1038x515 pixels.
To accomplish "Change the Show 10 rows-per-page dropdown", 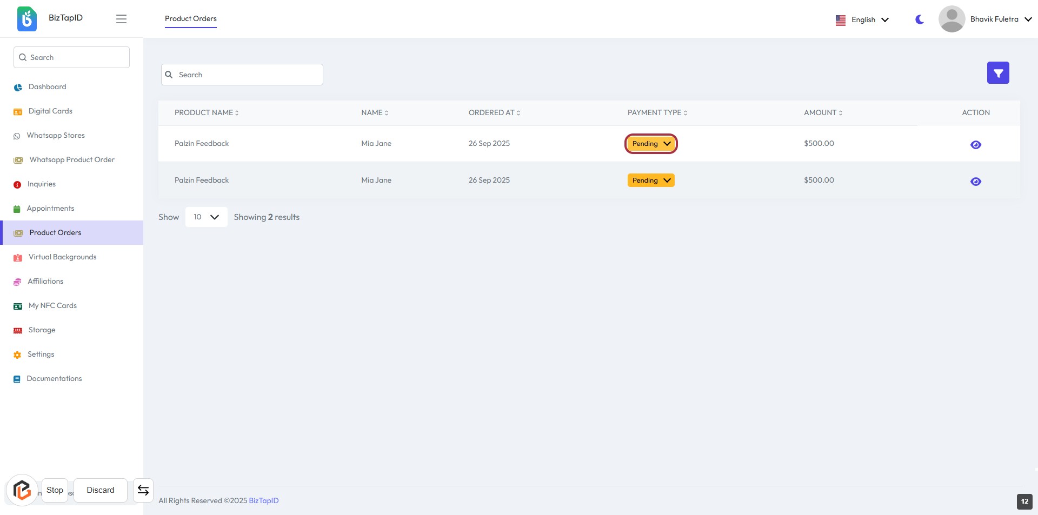I will (x=206, y=217).
